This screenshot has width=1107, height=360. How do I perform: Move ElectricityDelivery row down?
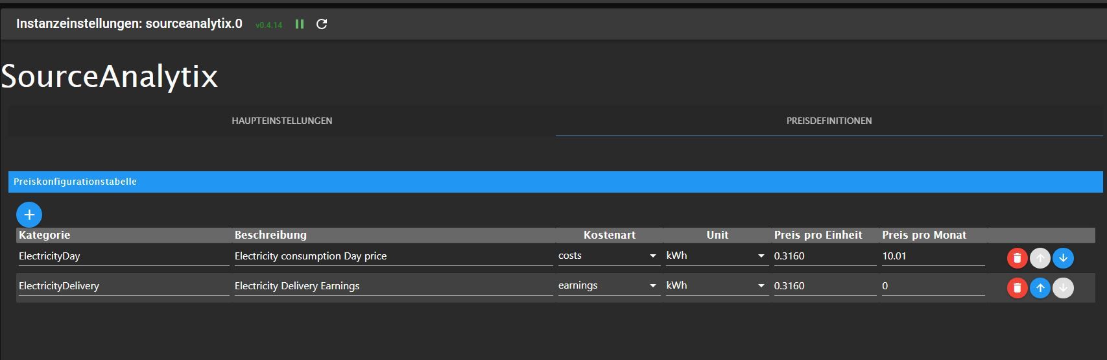[x=1063, y=288]
